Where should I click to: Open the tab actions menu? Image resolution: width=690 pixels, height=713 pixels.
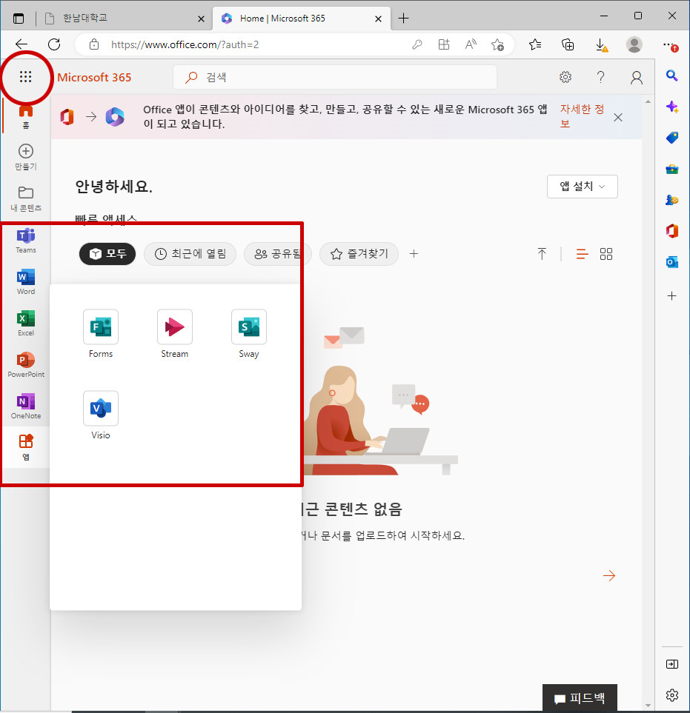click(19, 19)
